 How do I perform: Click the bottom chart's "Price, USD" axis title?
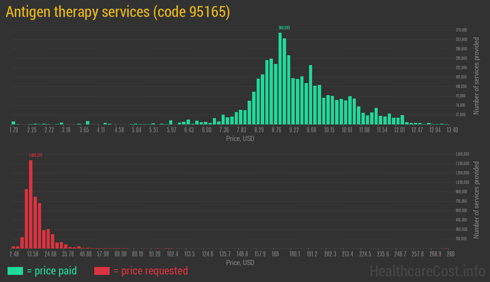coord(240,263)
